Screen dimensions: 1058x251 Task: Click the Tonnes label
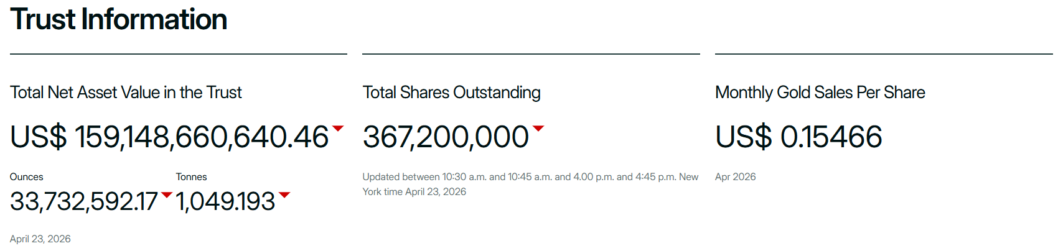[191, 177]
